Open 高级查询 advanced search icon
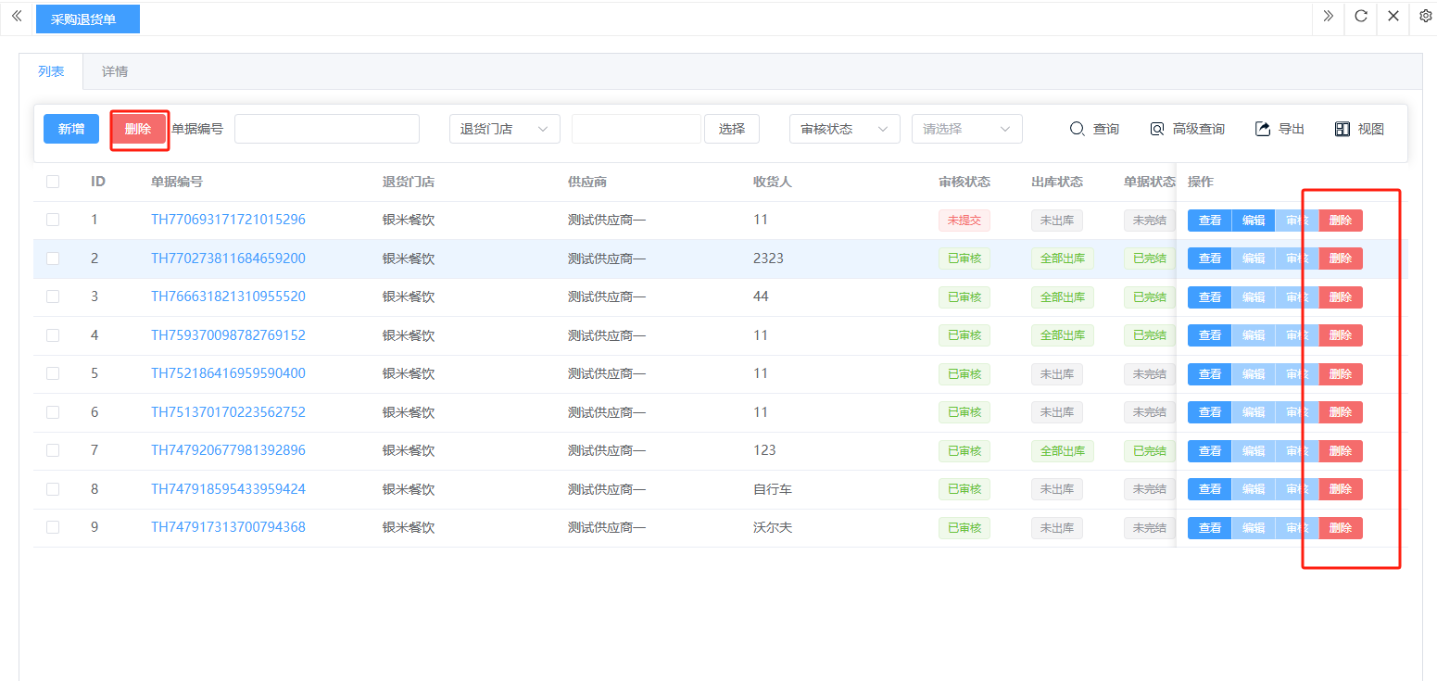1437x681 pixels. click(x=1156, y=129)
